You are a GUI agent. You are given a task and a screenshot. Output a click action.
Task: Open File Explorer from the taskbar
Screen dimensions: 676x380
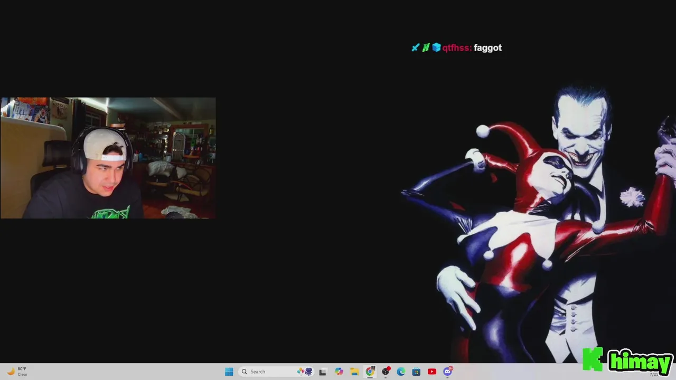(354, 372)
